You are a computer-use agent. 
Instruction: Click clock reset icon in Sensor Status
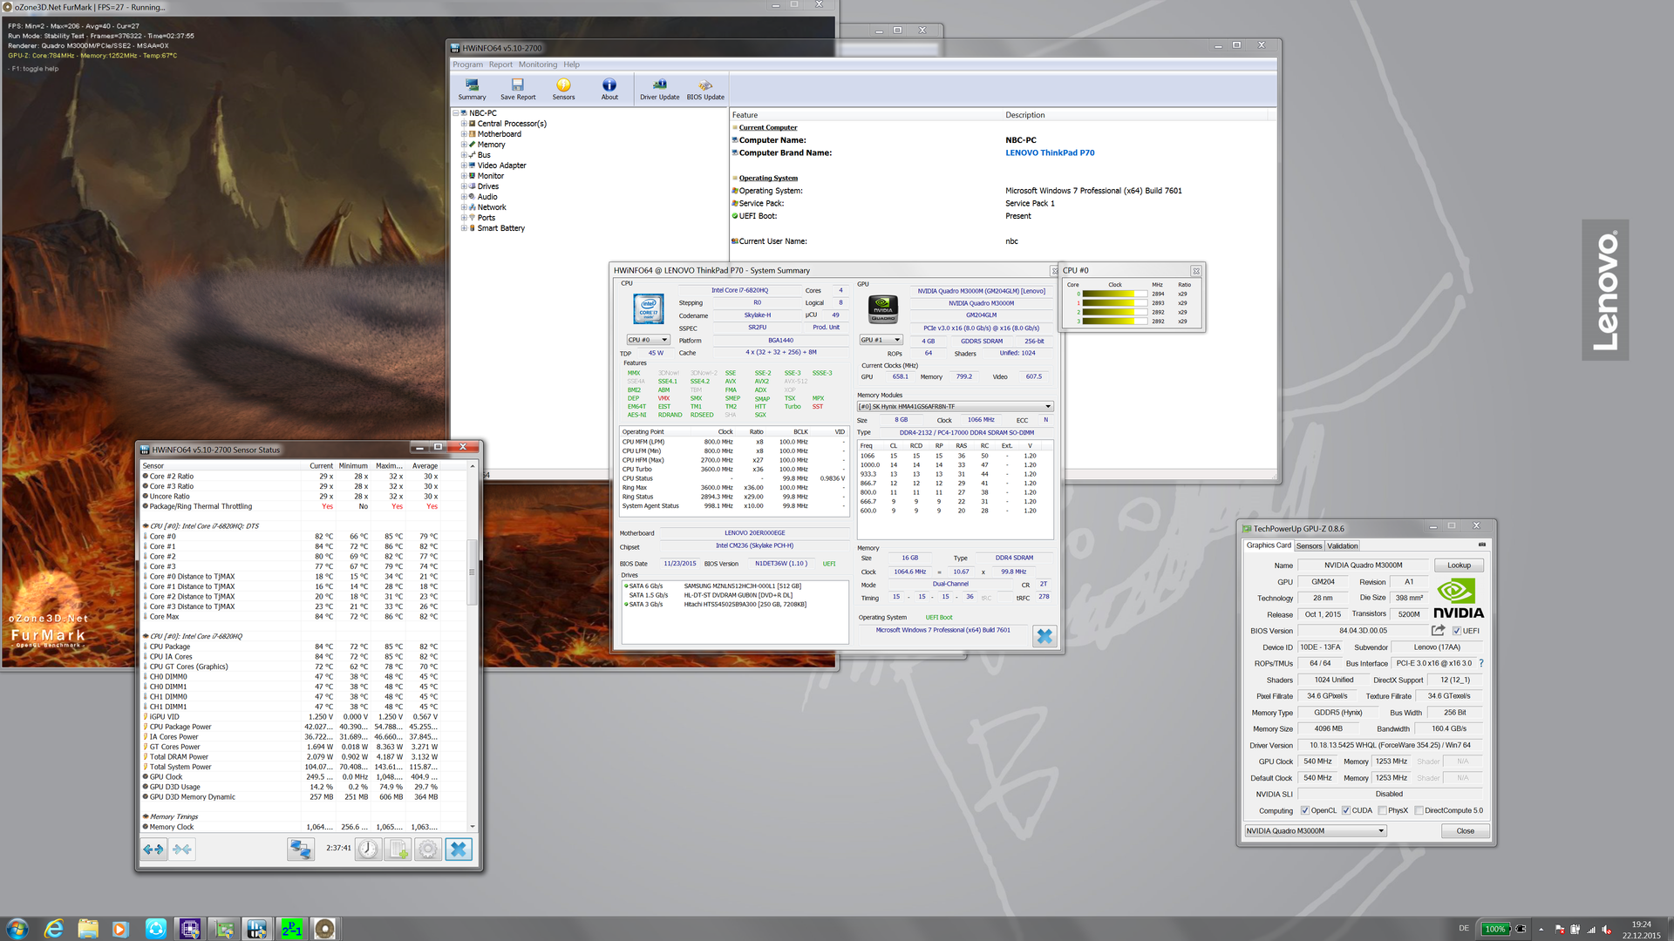pos(368,849)
